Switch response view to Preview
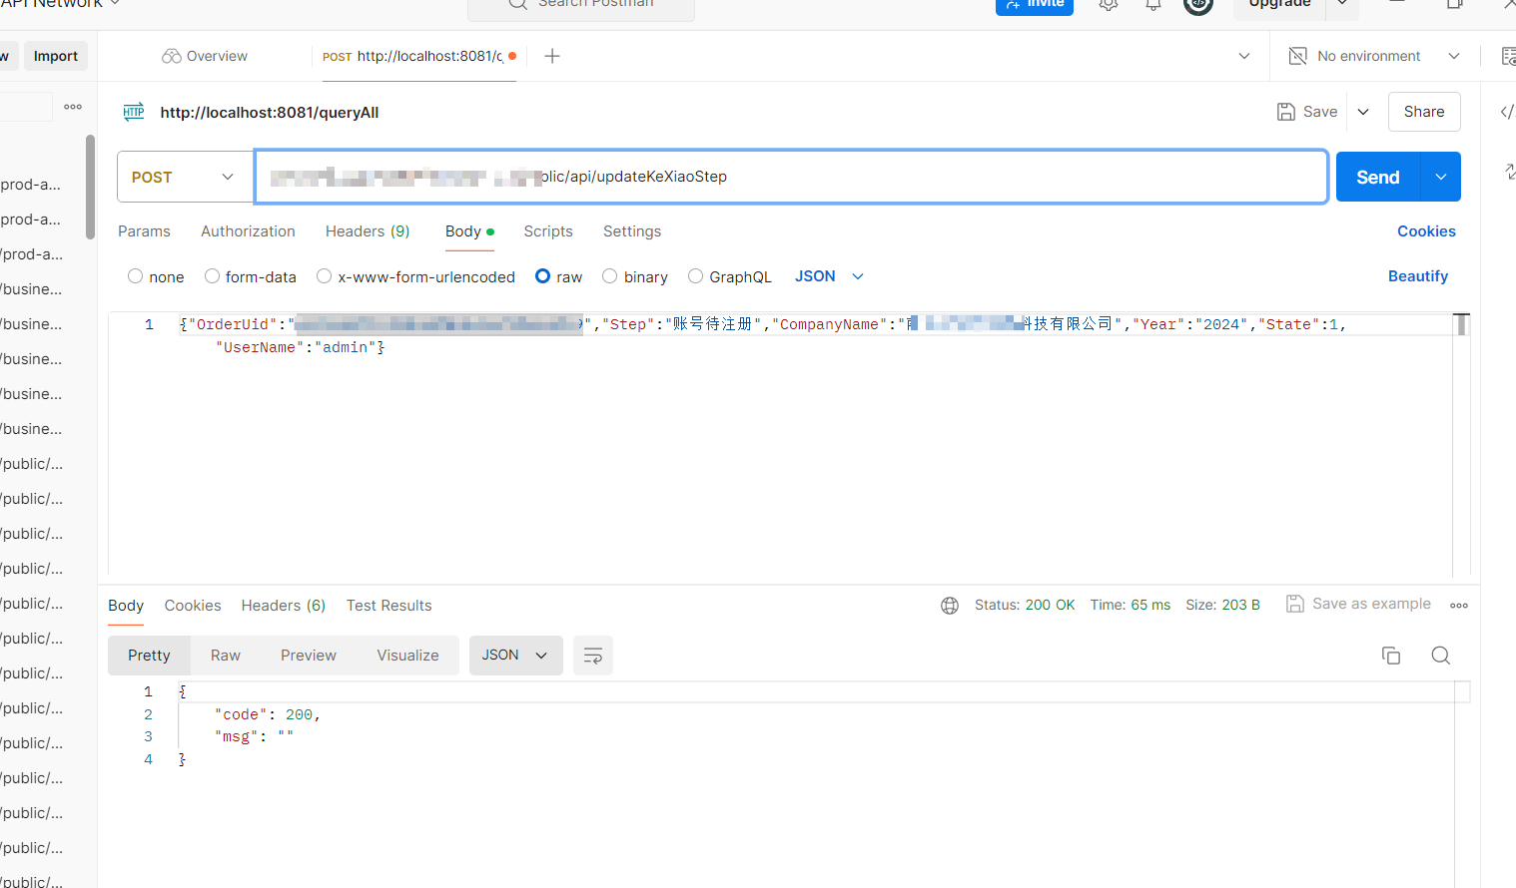 pyautogui.click(x=309, y=656)
